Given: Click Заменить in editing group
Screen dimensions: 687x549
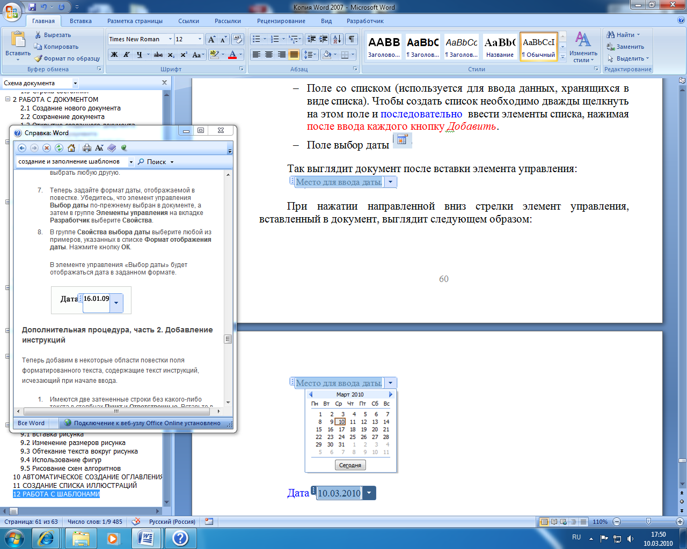Looking at the screenshot, I should (625, 47).
